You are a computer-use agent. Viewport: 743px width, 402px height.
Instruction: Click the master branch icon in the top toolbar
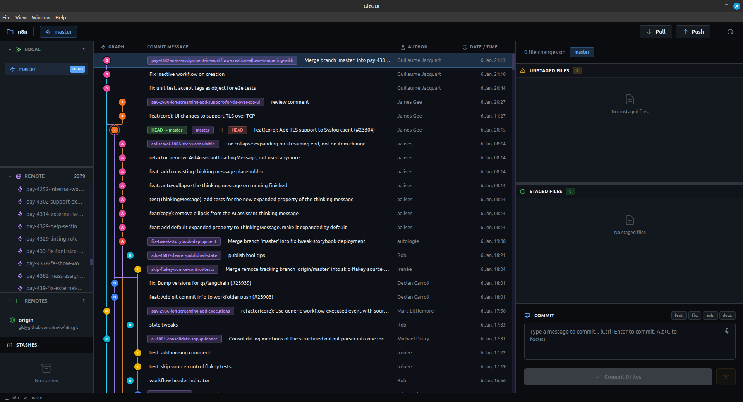coord(48,31)
